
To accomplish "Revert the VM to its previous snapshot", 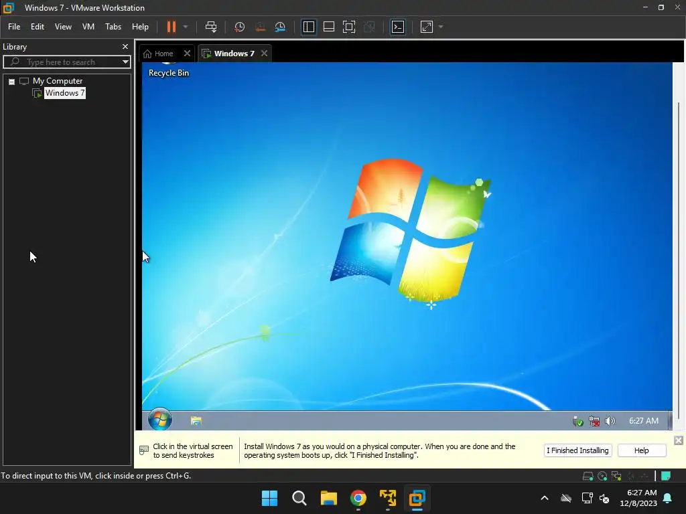I will (260, 27).
